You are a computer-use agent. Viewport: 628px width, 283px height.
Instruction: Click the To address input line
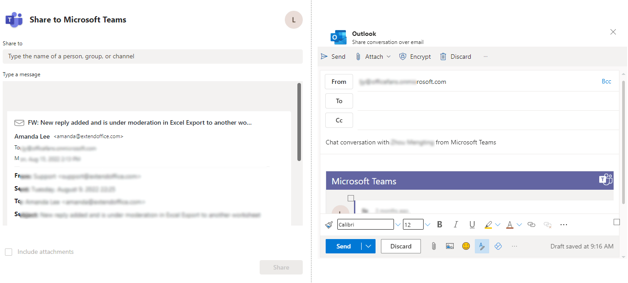(487, 101)
